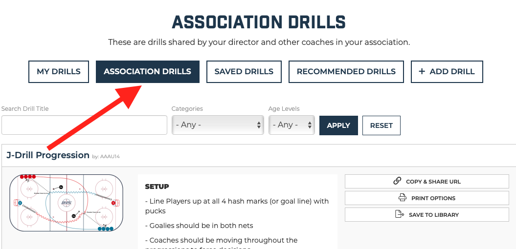Click the plus icon on Add Drill
The height and width of the screenshot is (249, 516).
(x=422, y=71)
